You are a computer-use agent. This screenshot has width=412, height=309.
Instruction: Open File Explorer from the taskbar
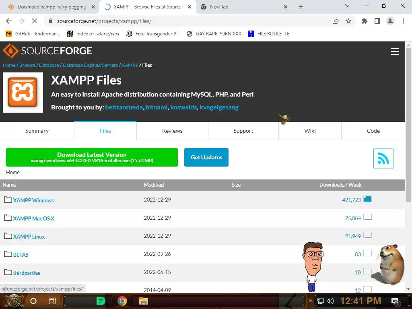coord(144,301)
